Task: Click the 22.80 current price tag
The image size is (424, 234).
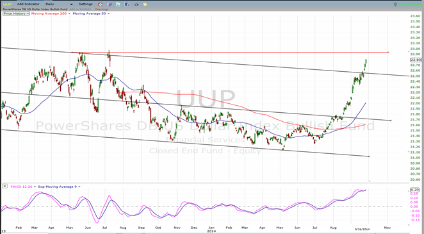Action: (415, 60)
